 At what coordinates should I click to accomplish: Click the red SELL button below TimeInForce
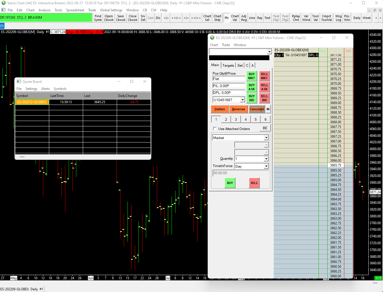[x=254, y=183]
